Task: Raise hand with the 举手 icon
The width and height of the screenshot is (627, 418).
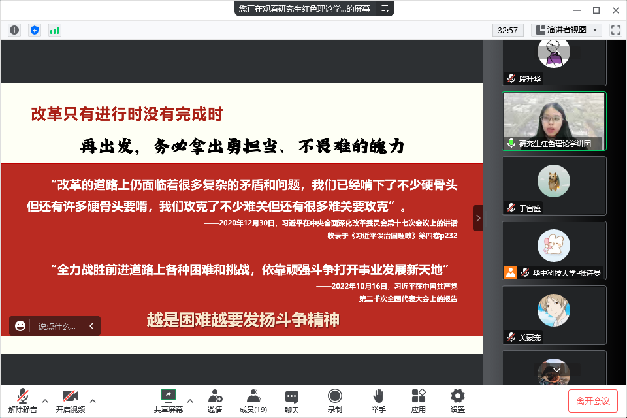Action: click(x=378, y=400)
